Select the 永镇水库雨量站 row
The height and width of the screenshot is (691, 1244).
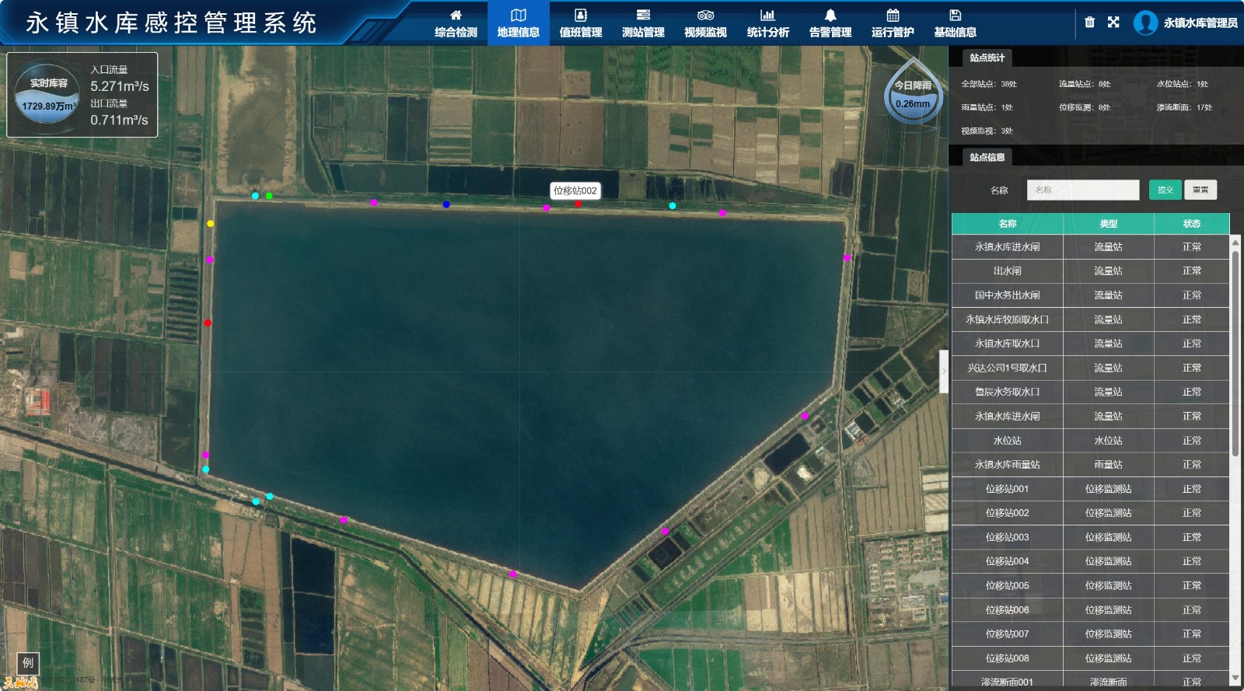(x=1090, y=465)
